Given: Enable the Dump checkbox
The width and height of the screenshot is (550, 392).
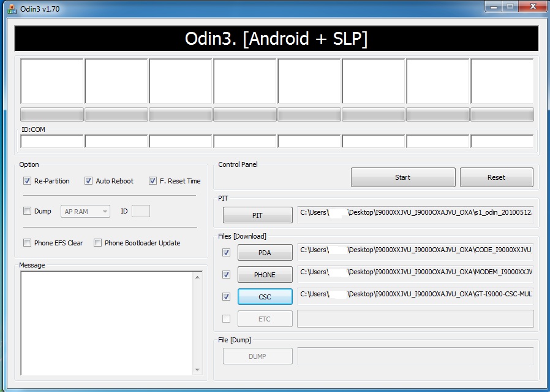Looking at the screenshot, I should [x=27, y=211].
